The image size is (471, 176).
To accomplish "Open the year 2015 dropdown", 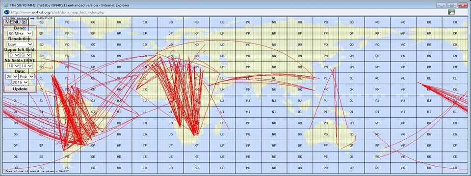I will coord(20,82).
